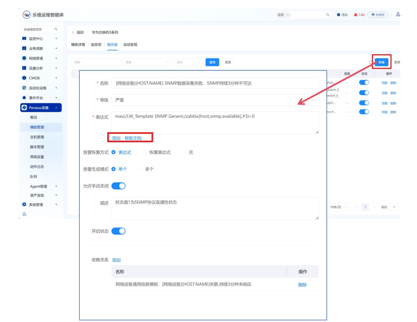Open the 帮助文档 link
The height and width of the screenshot is (322, 417).
[x=133, y=138]
